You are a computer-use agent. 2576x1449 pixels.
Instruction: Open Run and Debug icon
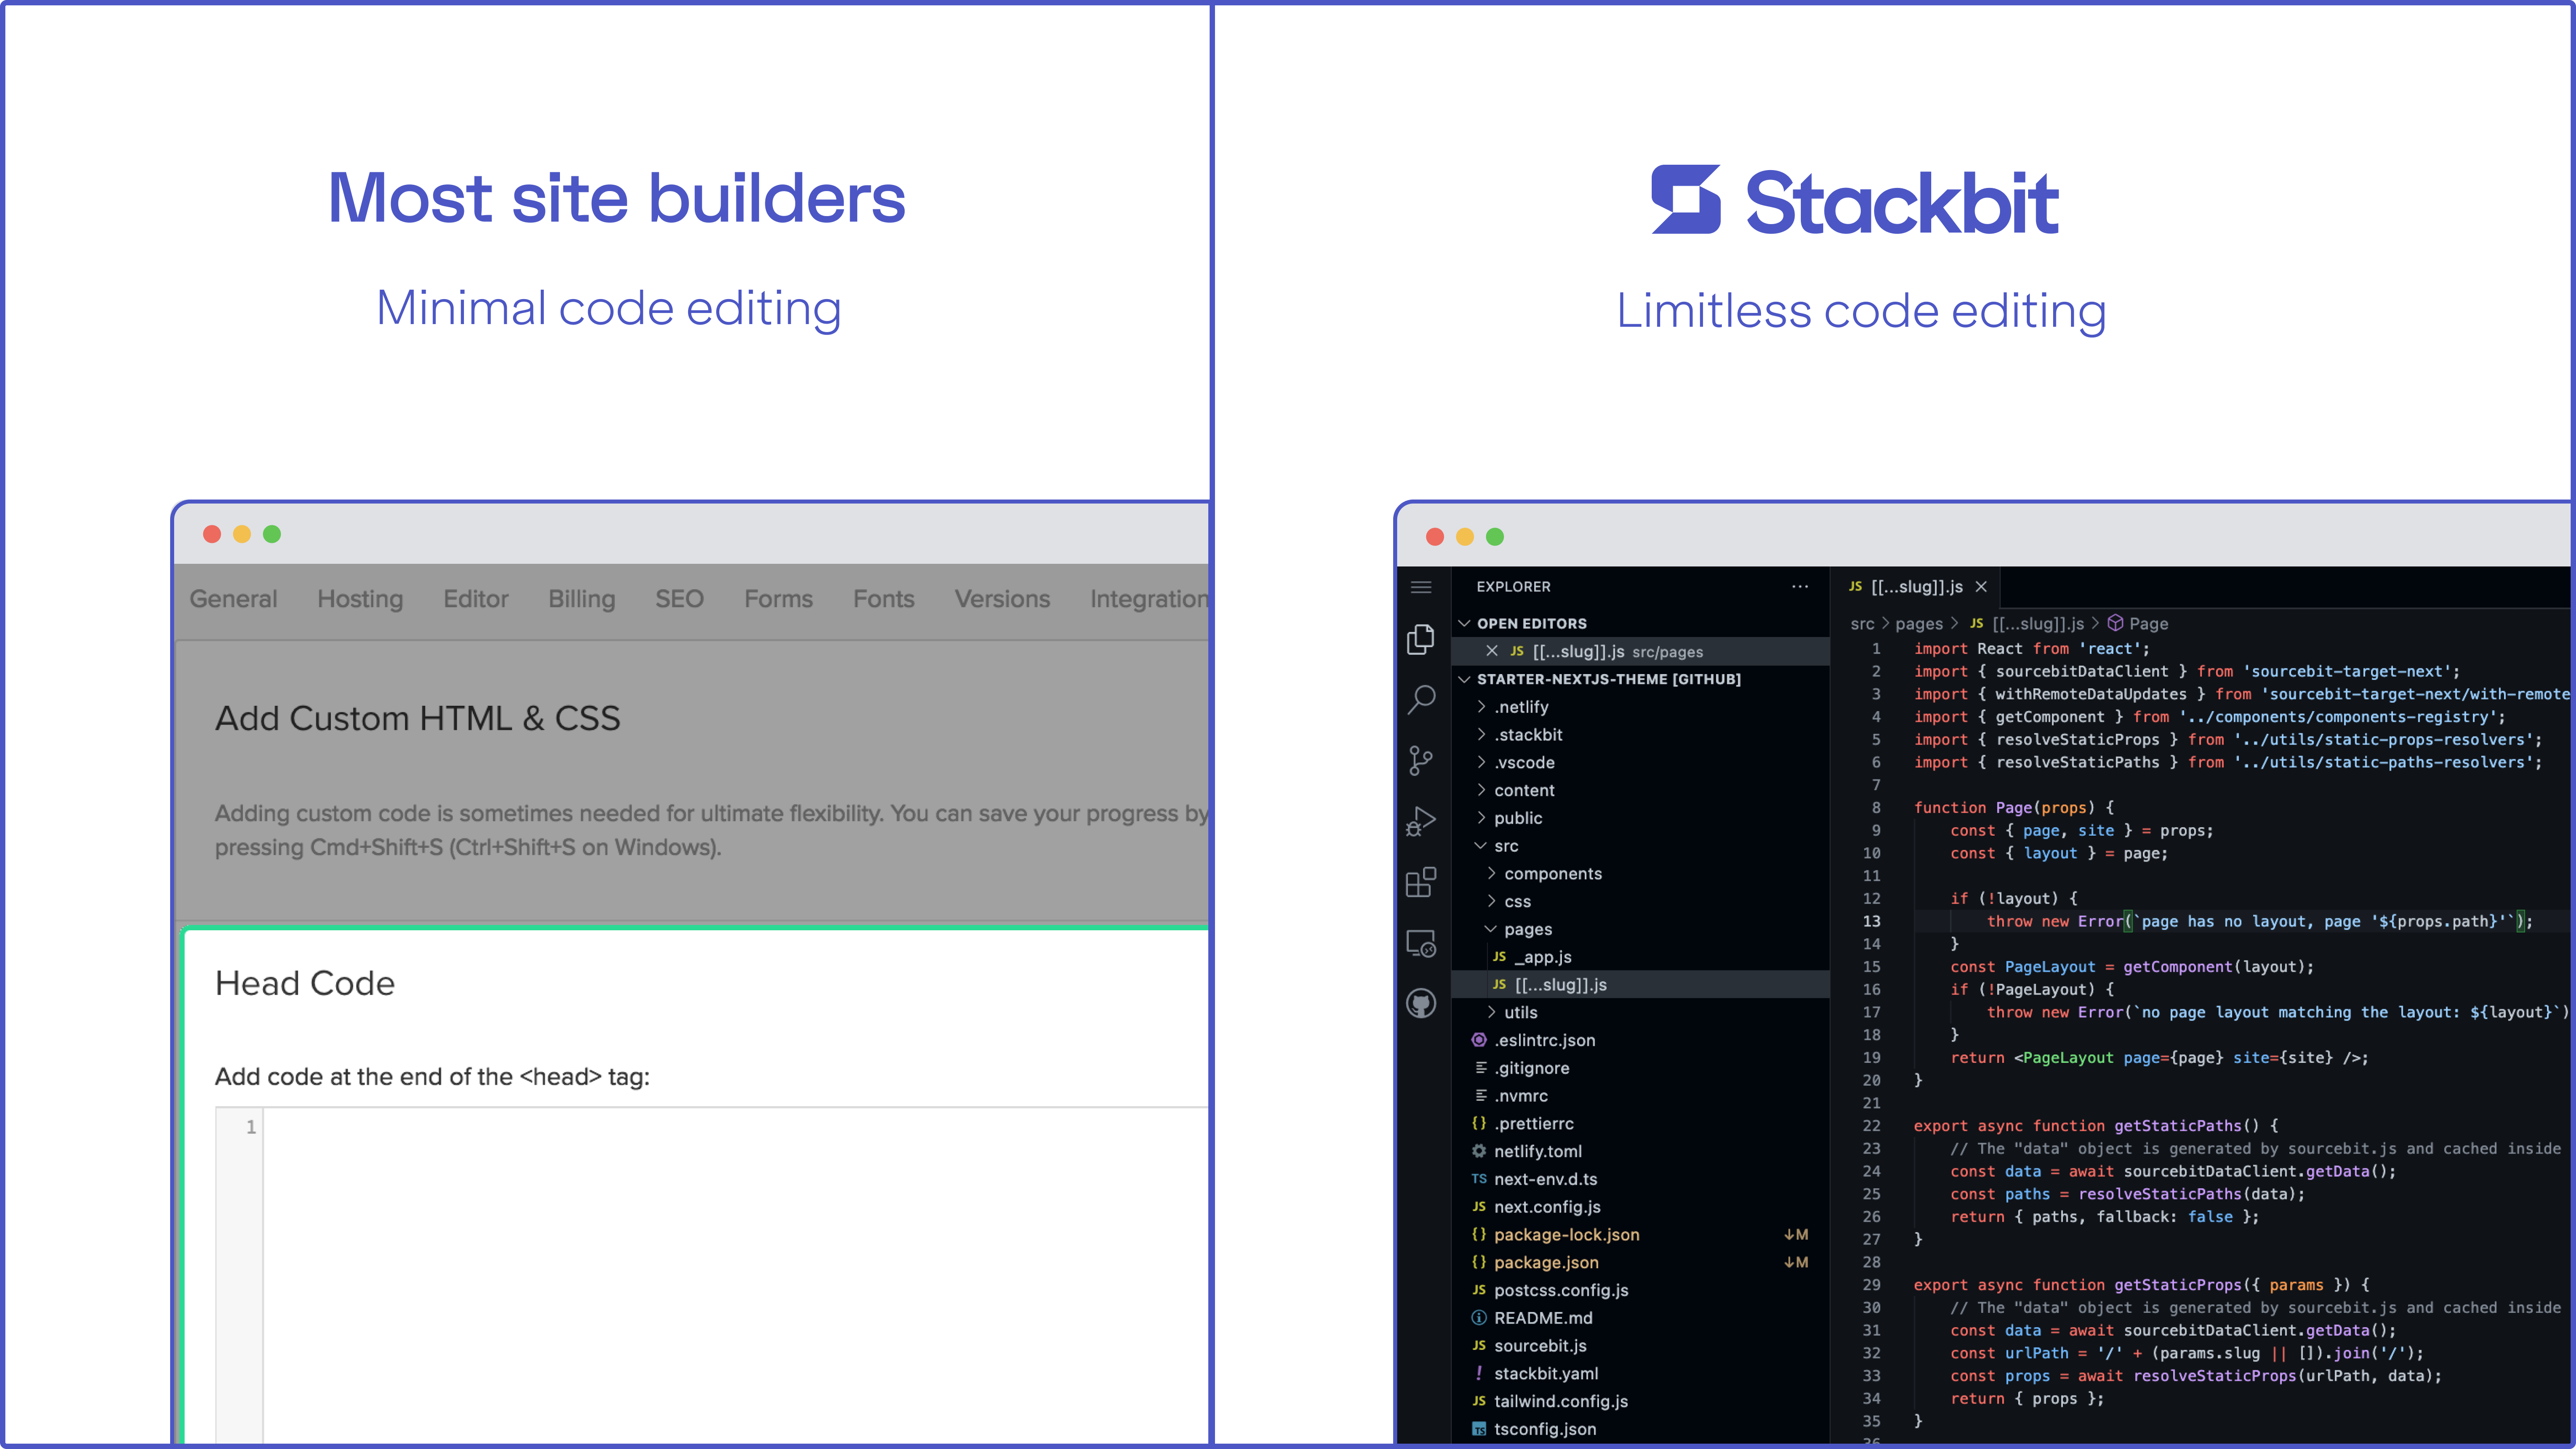tap(1421, 822)
